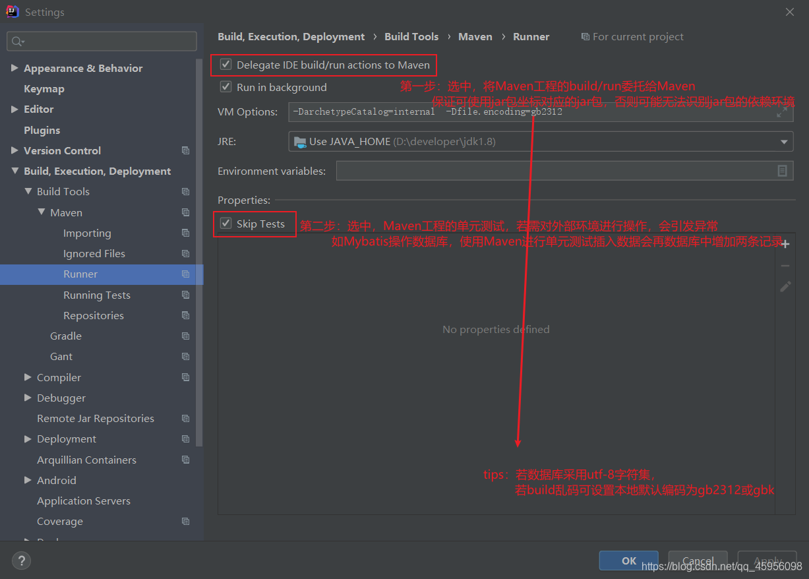Toggle the Skip Tests checkbox

point(226,224)
